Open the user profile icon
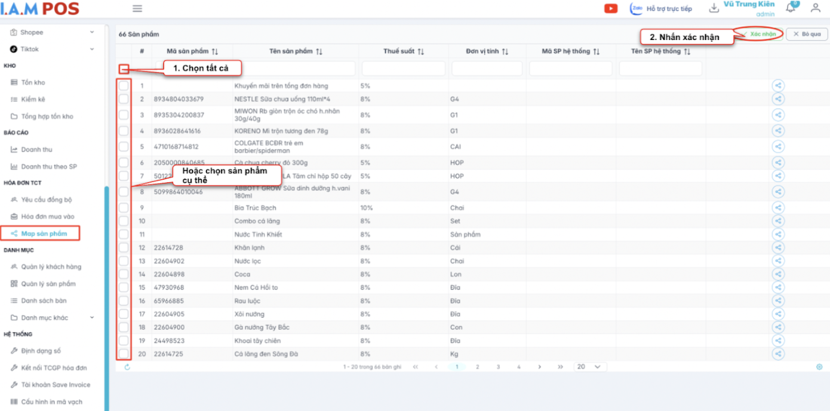The image size is (830, 411). tap(815, 8)
